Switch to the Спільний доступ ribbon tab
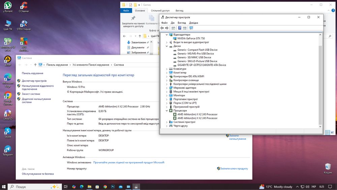The image size is (337, 190). point(160,11)
